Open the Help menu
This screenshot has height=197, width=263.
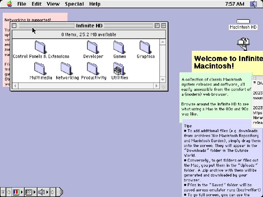click(95, 4)
